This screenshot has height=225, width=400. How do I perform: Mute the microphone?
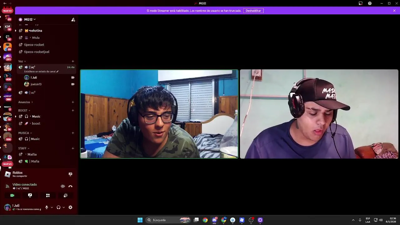click(47, 207)
